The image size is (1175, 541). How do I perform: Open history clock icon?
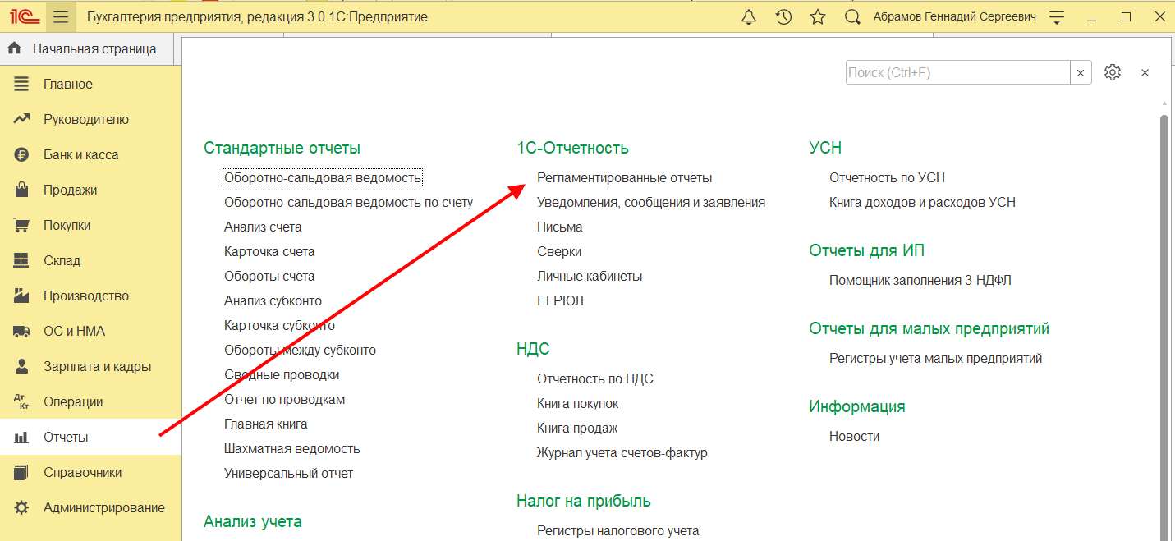[x=783, y=16]
